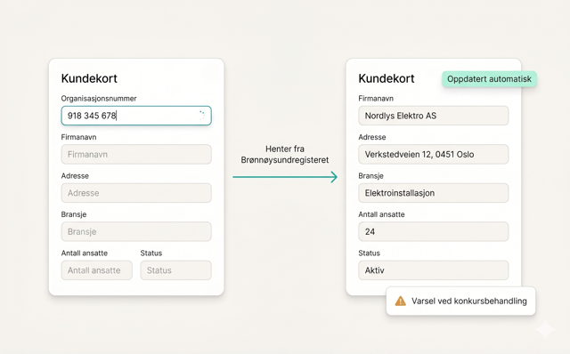Viewport: 570px width, 354px height.
Task: Select the Elektroinstallasjon field
Action: pos(434,193)
